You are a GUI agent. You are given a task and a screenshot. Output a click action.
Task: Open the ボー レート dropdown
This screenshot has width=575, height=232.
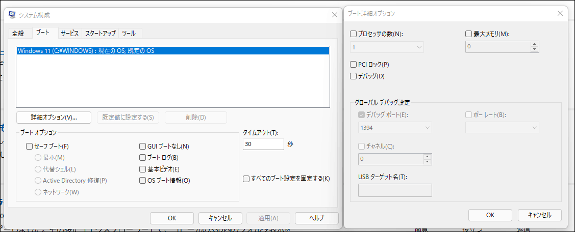tap(502, 128)
